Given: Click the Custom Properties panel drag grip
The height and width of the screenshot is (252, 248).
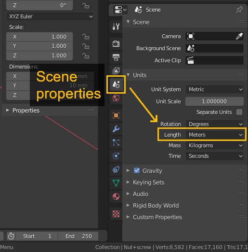Looking at the screenshot, I should [x=241, y=217].
